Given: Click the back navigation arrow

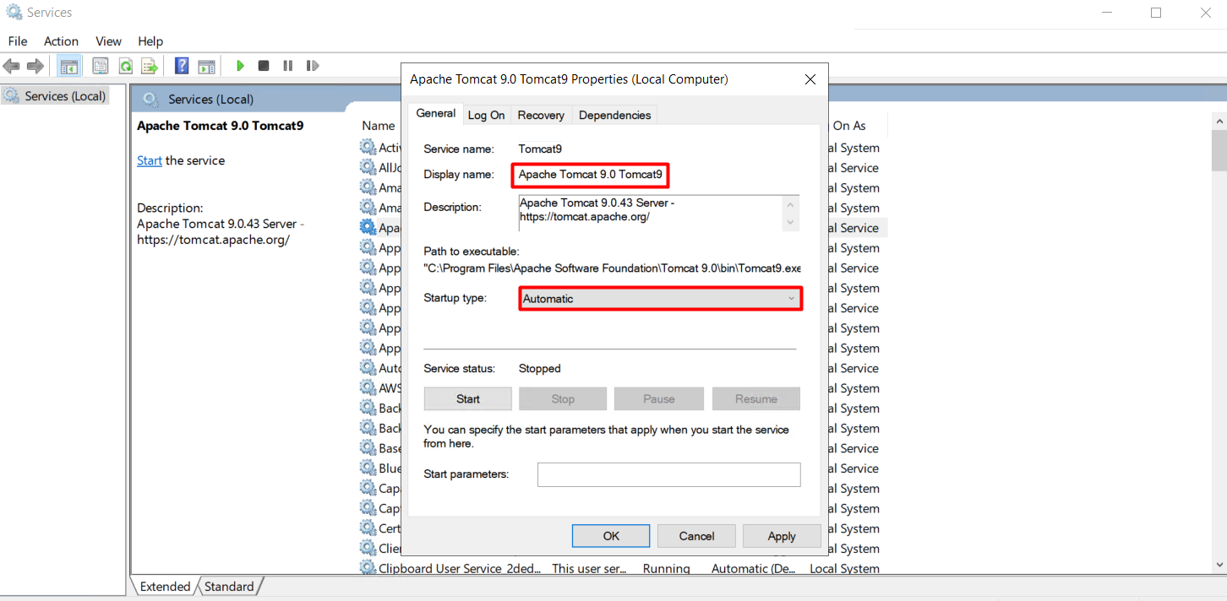Looking at the screenshot, I should 12,65.
